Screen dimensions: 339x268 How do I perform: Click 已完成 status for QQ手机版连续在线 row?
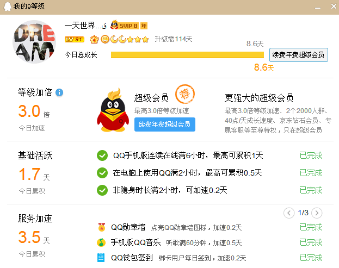pyautogui.click(x=311, y=155)
